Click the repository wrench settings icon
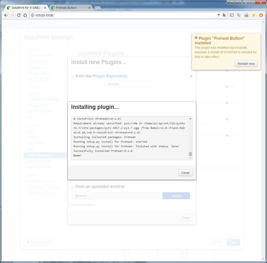 tap(191, 76)
